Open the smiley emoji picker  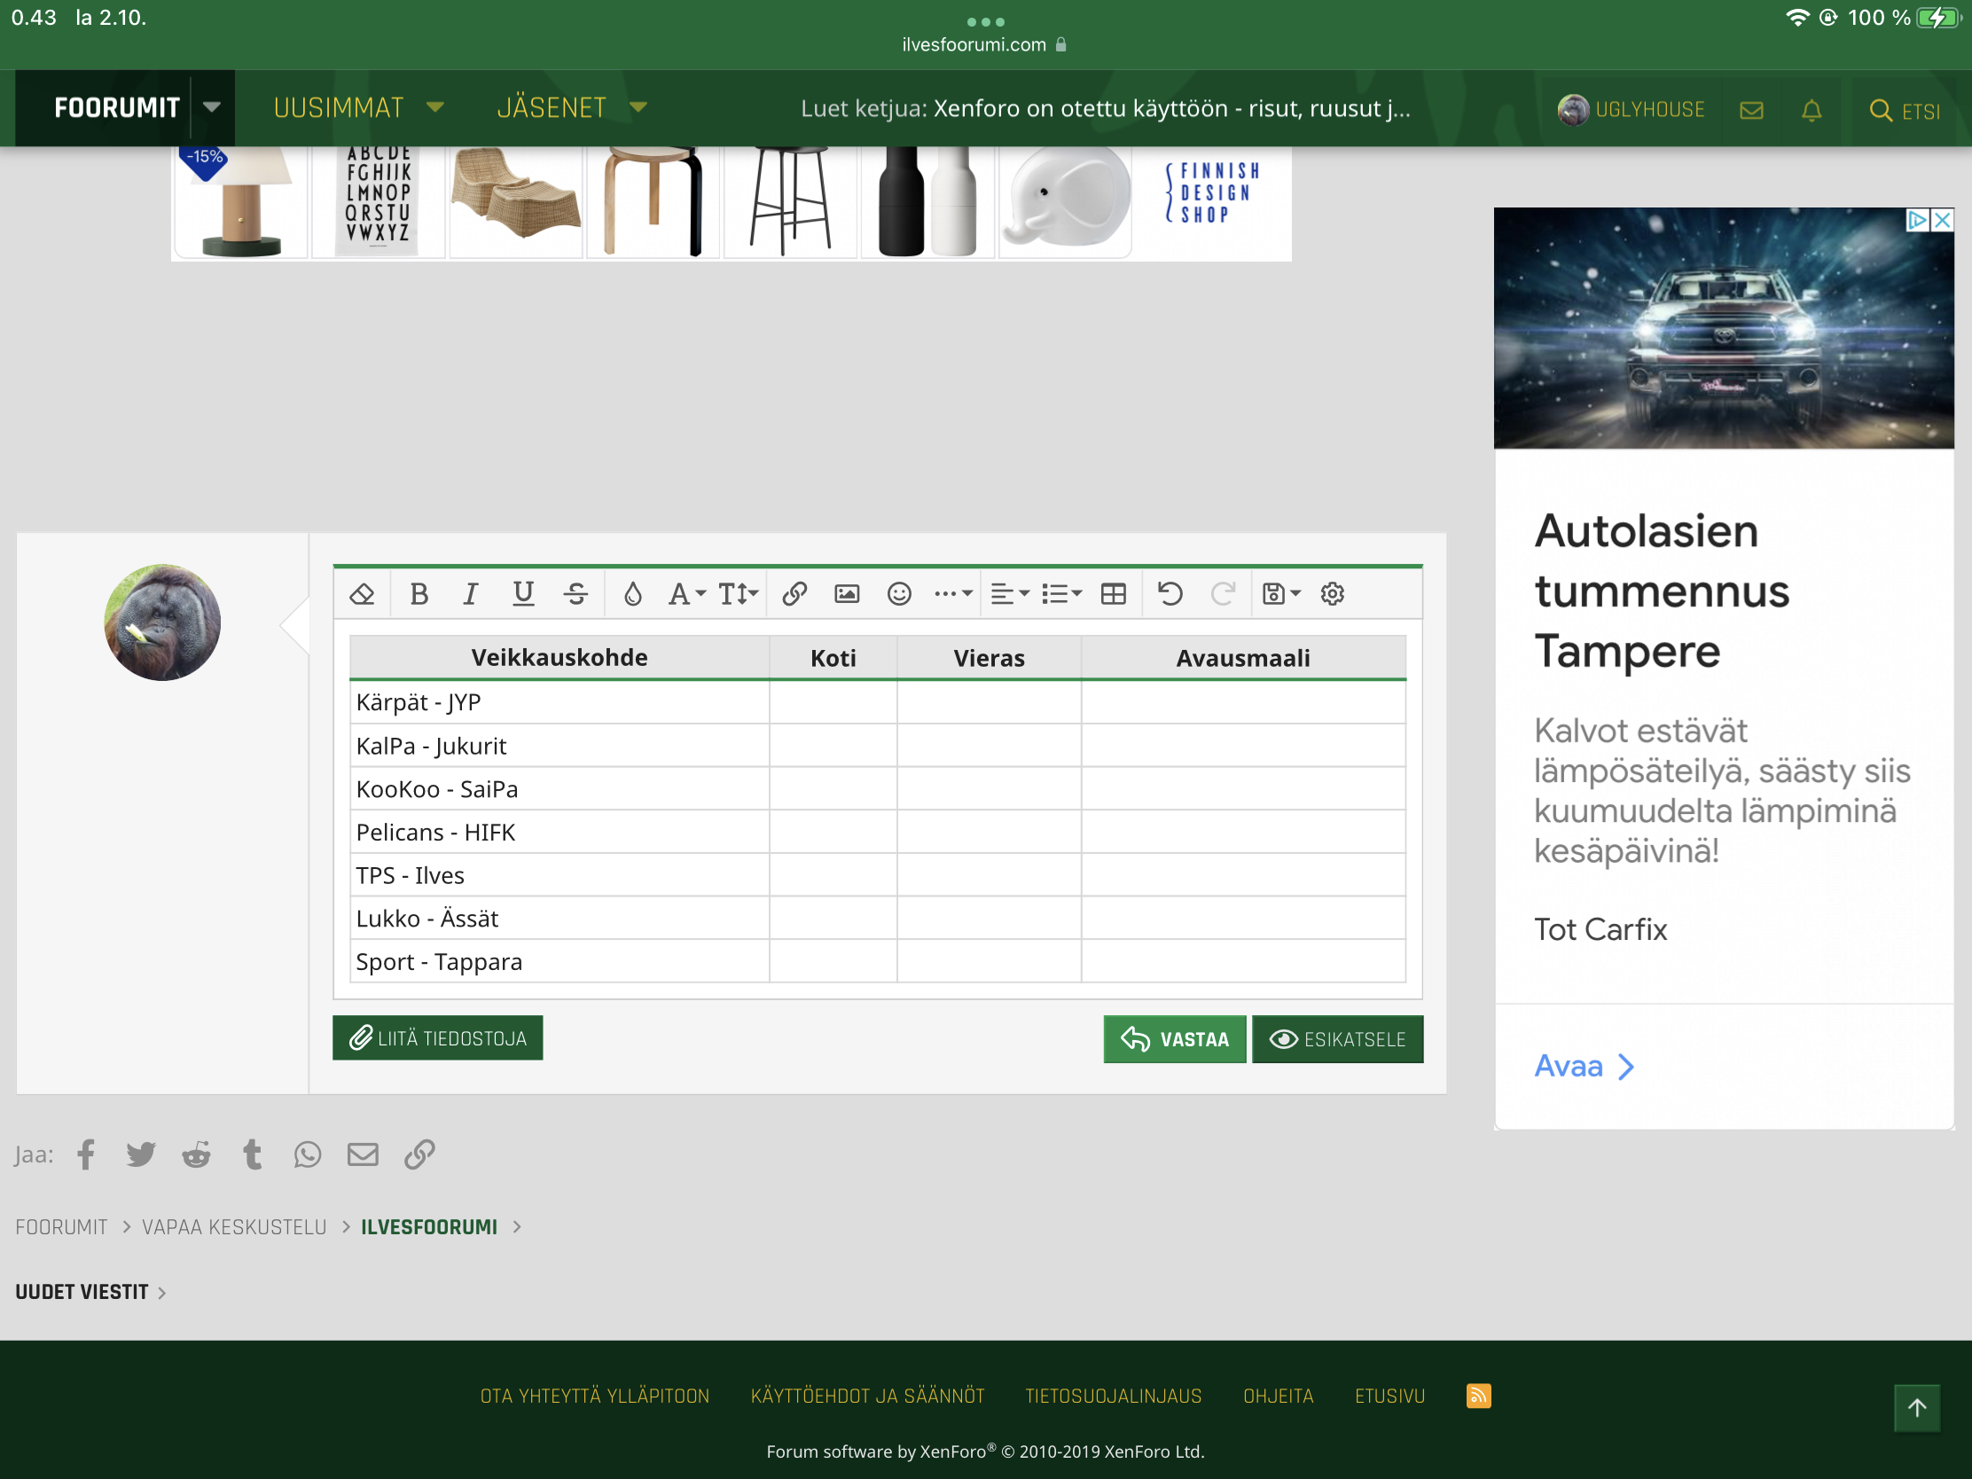click(x=898, y=594)
